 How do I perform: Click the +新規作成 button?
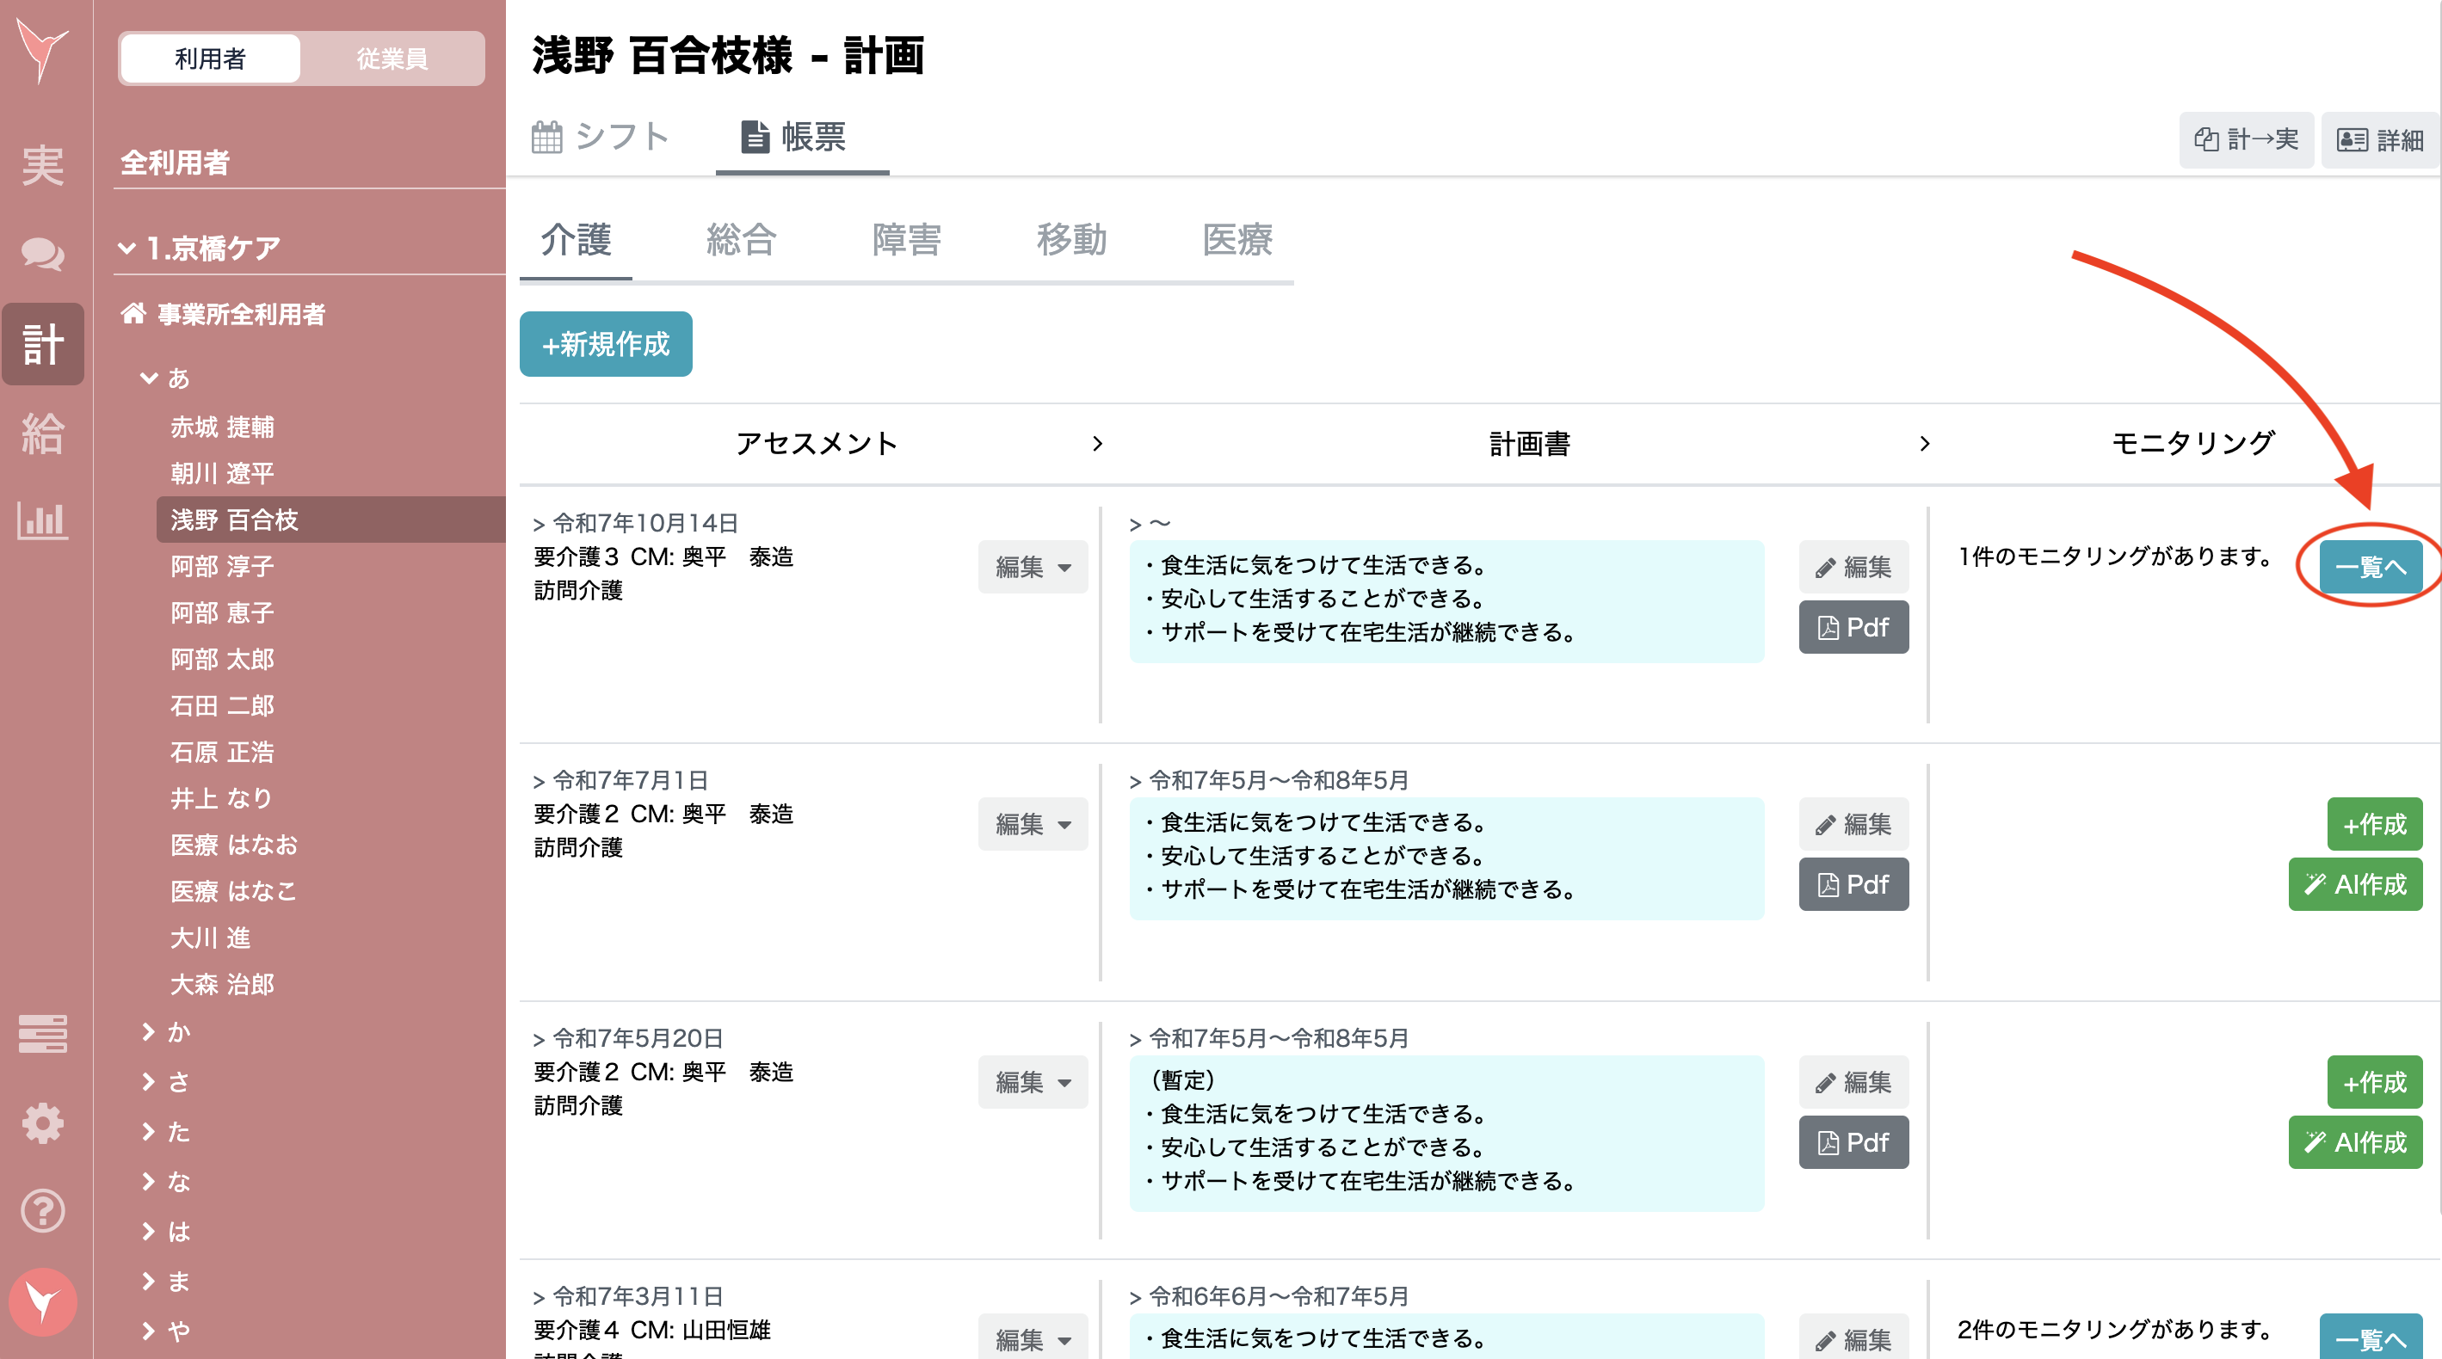[x=605, y=344]
